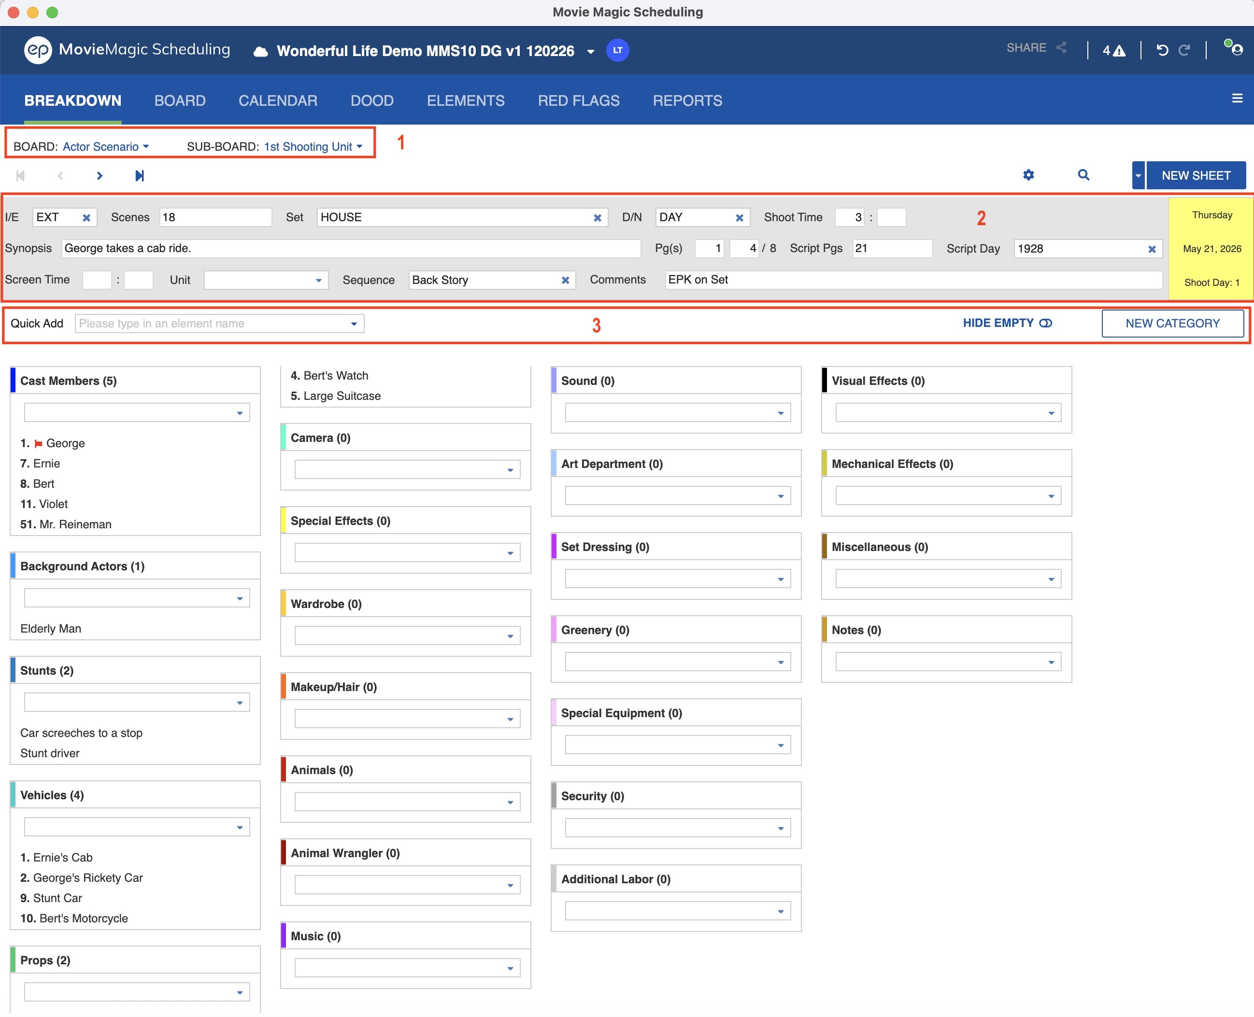This screenshot has width=1254, height=1017.
Task: Open breakdown settings gear icon
Action: pos(1028,175)
